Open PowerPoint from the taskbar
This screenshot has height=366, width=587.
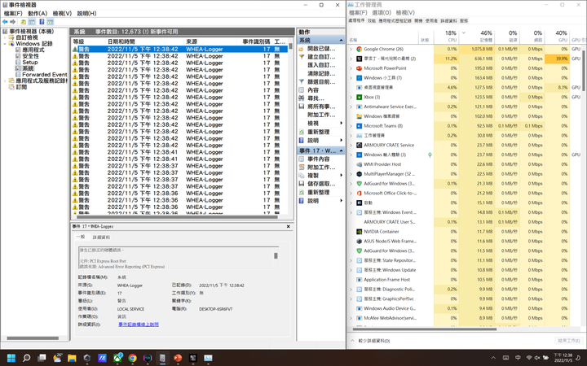pyautogui.click(x=178, y=358)
